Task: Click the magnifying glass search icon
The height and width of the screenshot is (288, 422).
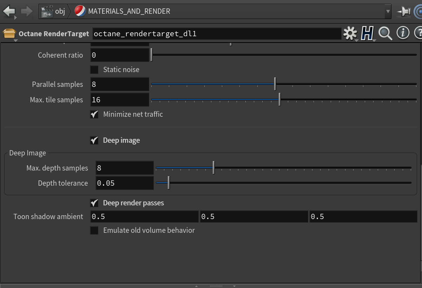Action: click(385, 33)
